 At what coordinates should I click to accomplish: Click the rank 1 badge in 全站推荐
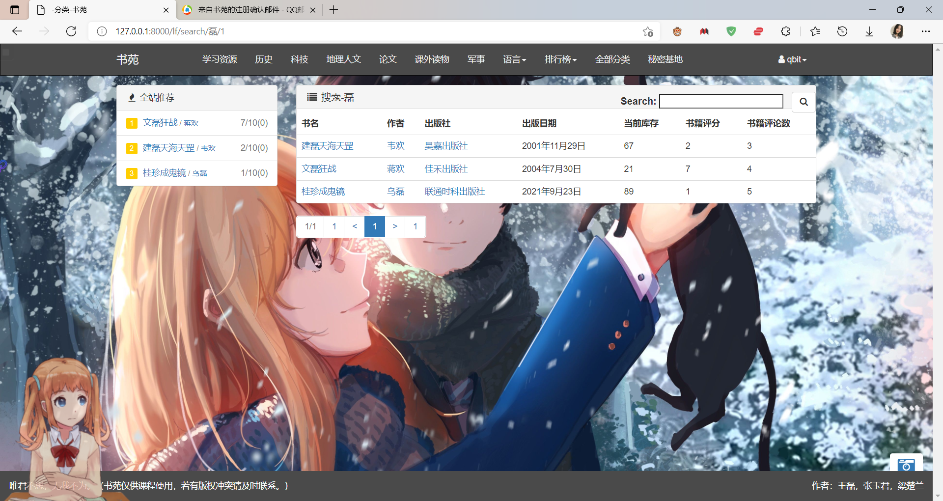132,123
